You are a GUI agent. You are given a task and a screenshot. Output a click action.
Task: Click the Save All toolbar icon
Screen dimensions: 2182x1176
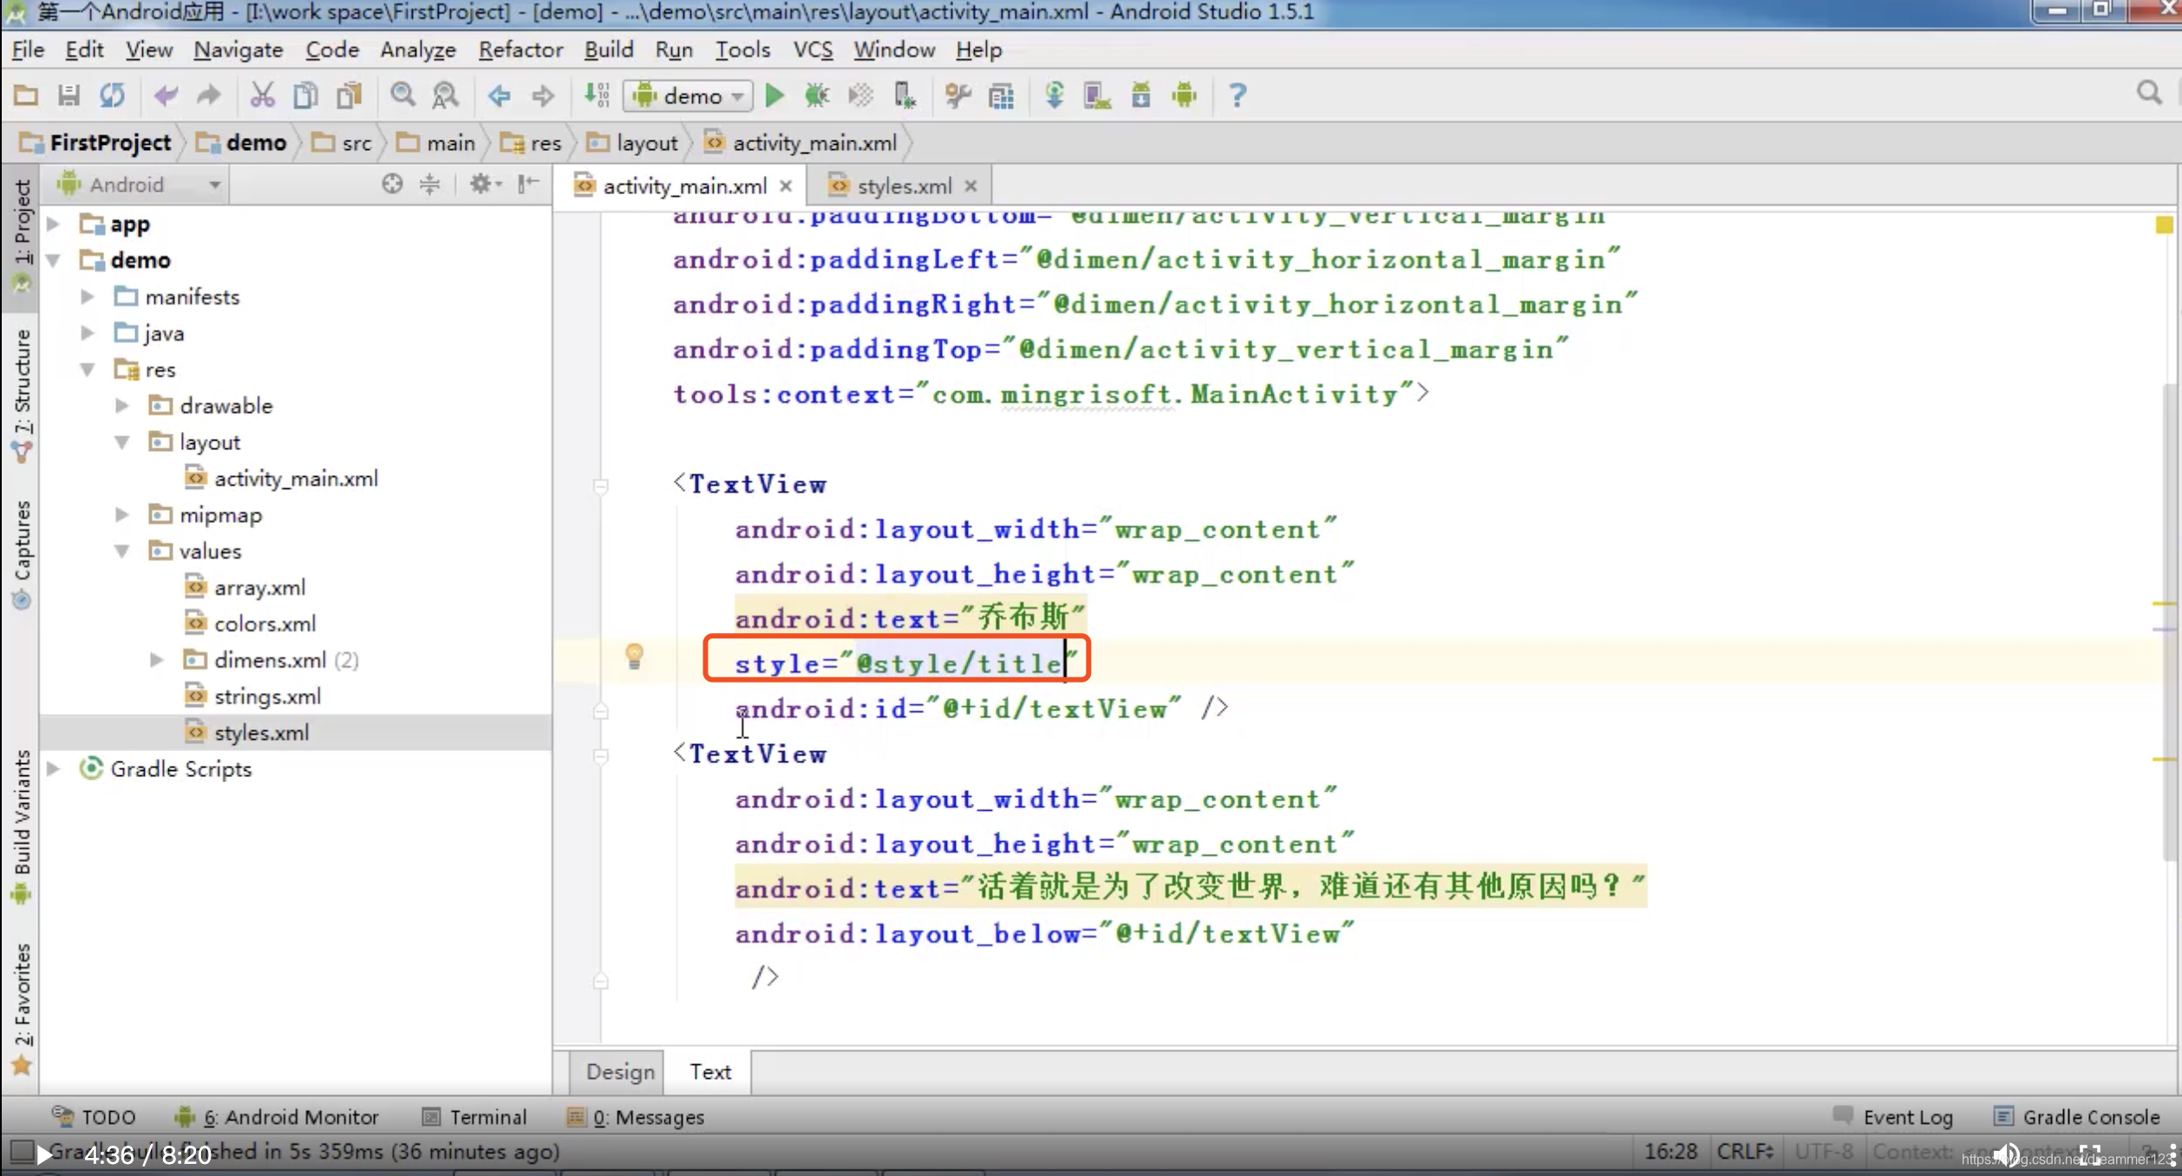coord(69,95)
